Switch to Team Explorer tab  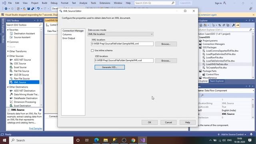tap(217, 81)
